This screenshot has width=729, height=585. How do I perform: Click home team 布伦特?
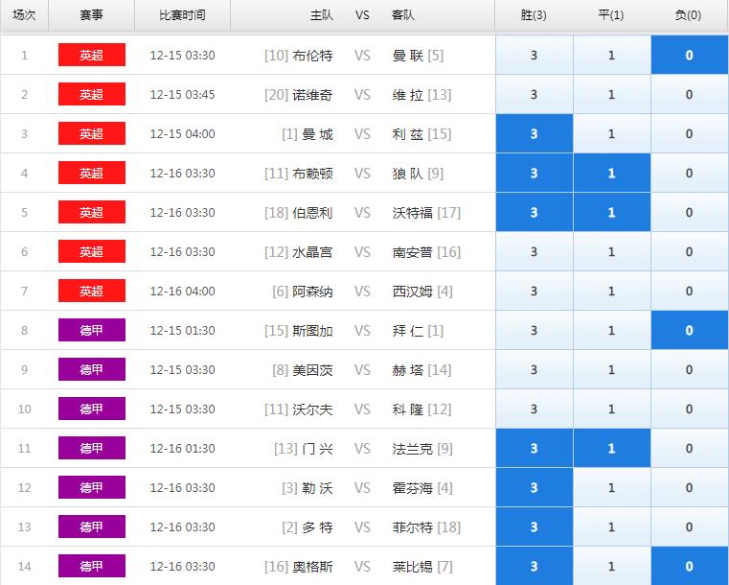[312, 56]
